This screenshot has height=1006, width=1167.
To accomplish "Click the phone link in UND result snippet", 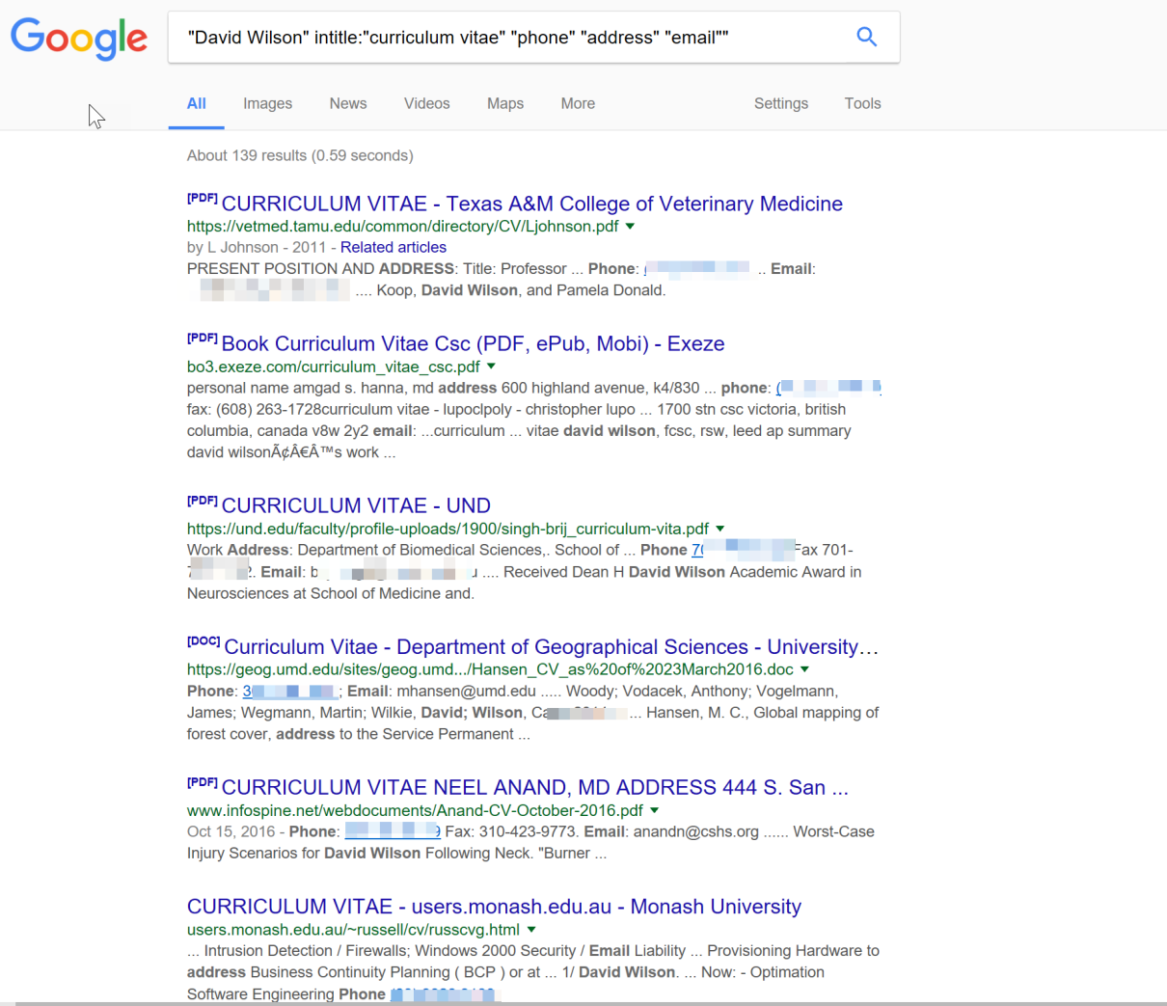I will click(x=744, y=550).
